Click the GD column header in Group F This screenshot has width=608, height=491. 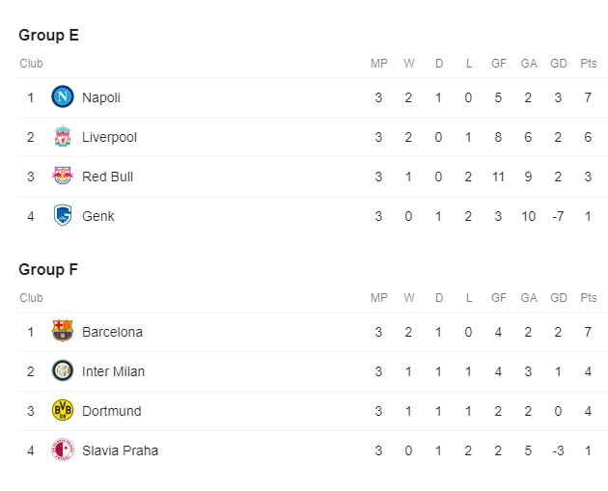coord(559,298)
